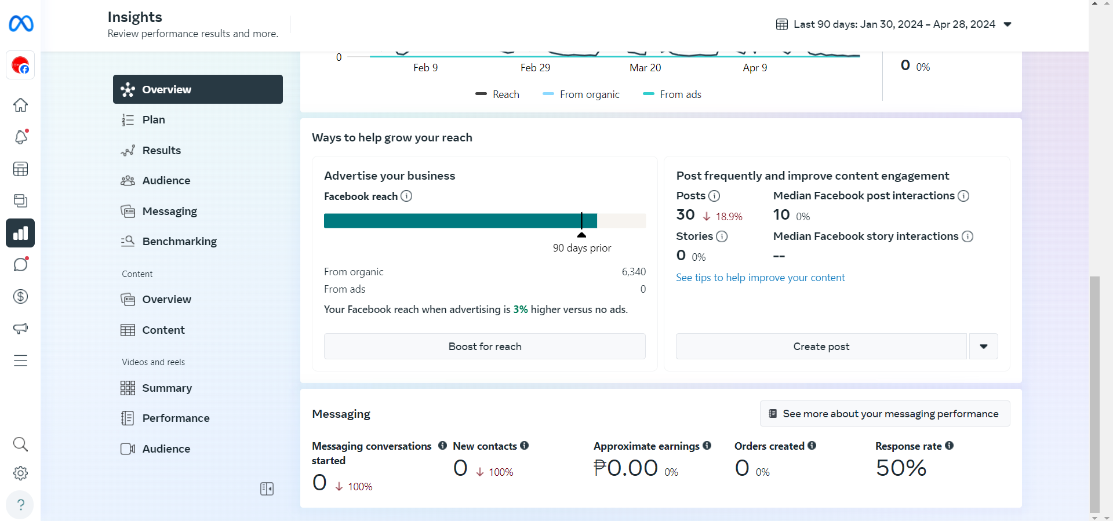Show info for Facebook reach
1113x521 pixels.
coord(406,196)
